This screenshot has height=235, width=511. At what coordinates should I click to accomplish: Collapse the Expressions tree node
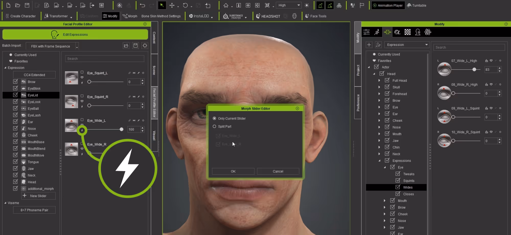(379, 161)
